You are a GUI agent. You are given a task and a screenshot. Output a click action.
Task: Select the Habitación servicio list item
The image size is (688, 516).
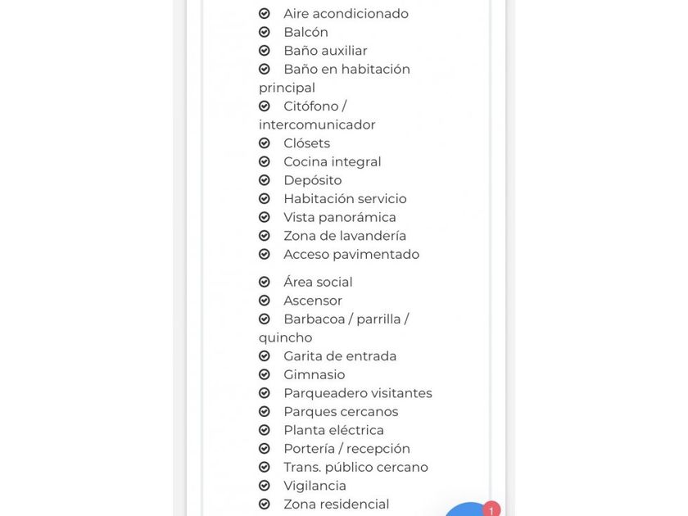[x=345, y=199]
